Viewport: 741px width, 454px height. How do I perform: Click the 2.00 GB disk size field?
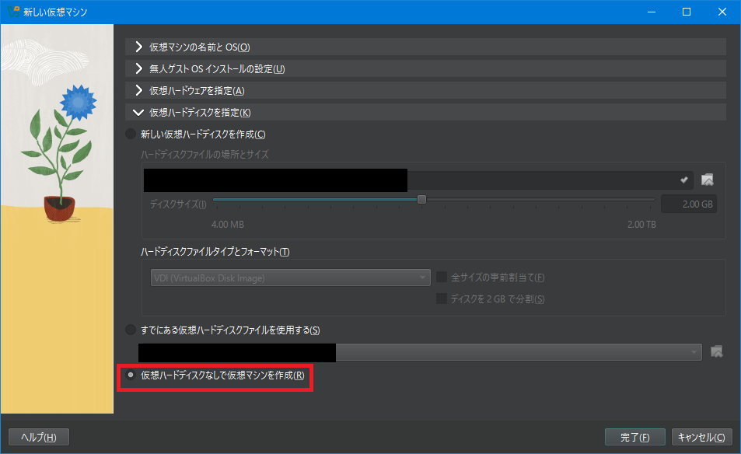[x=689, y=204]
